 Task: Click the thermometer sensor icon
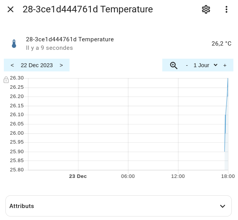[14, 44]
